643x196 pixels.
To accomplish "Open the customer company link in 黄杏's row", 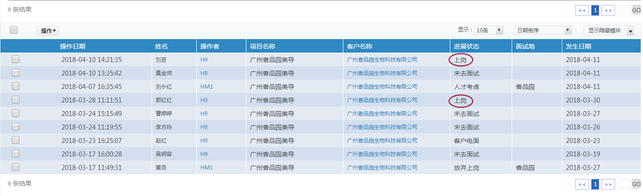I will click(x=382, y=167).
